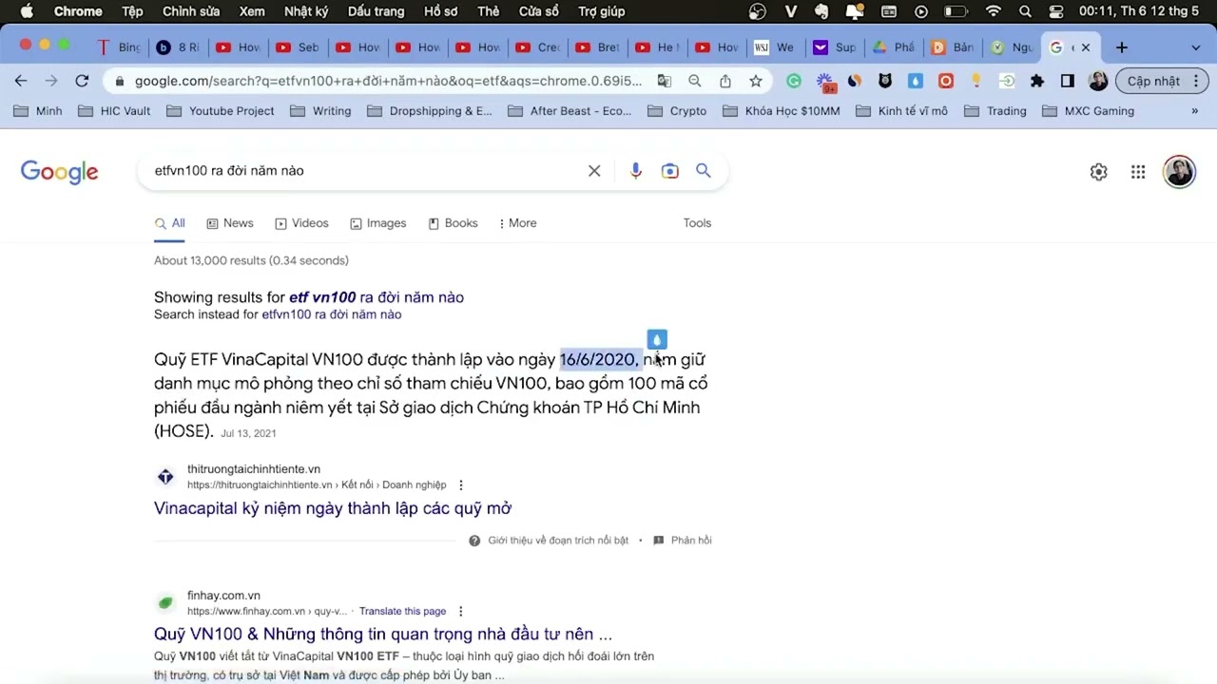Click the share page icon in address bar
Image resolution: width=1217 pixels, height=684 pixels.
point(725,81)
